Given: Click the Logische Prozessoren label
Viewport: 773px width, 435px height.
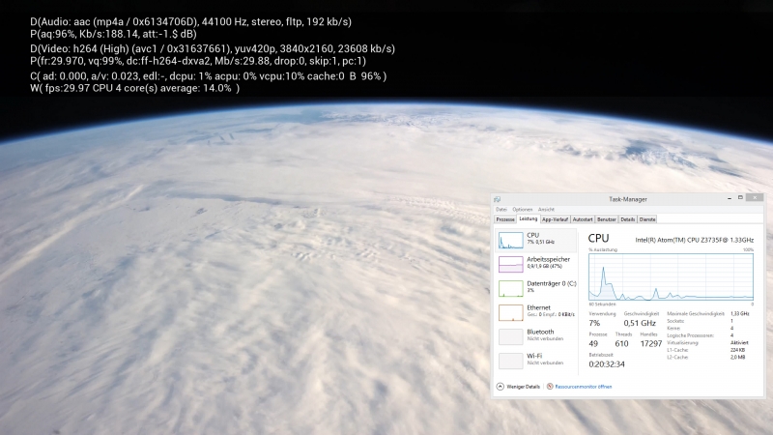Looking at the screenshot, I should pyautogui.click(x=690, y=335).
